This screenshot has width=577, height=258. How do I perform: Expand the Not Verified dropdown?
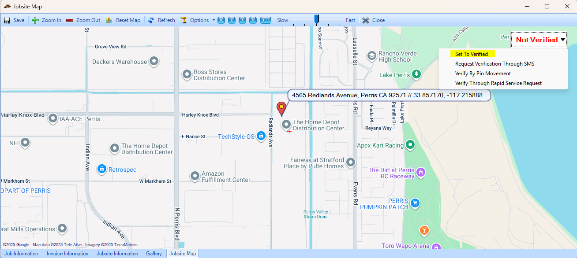(539, 40)
